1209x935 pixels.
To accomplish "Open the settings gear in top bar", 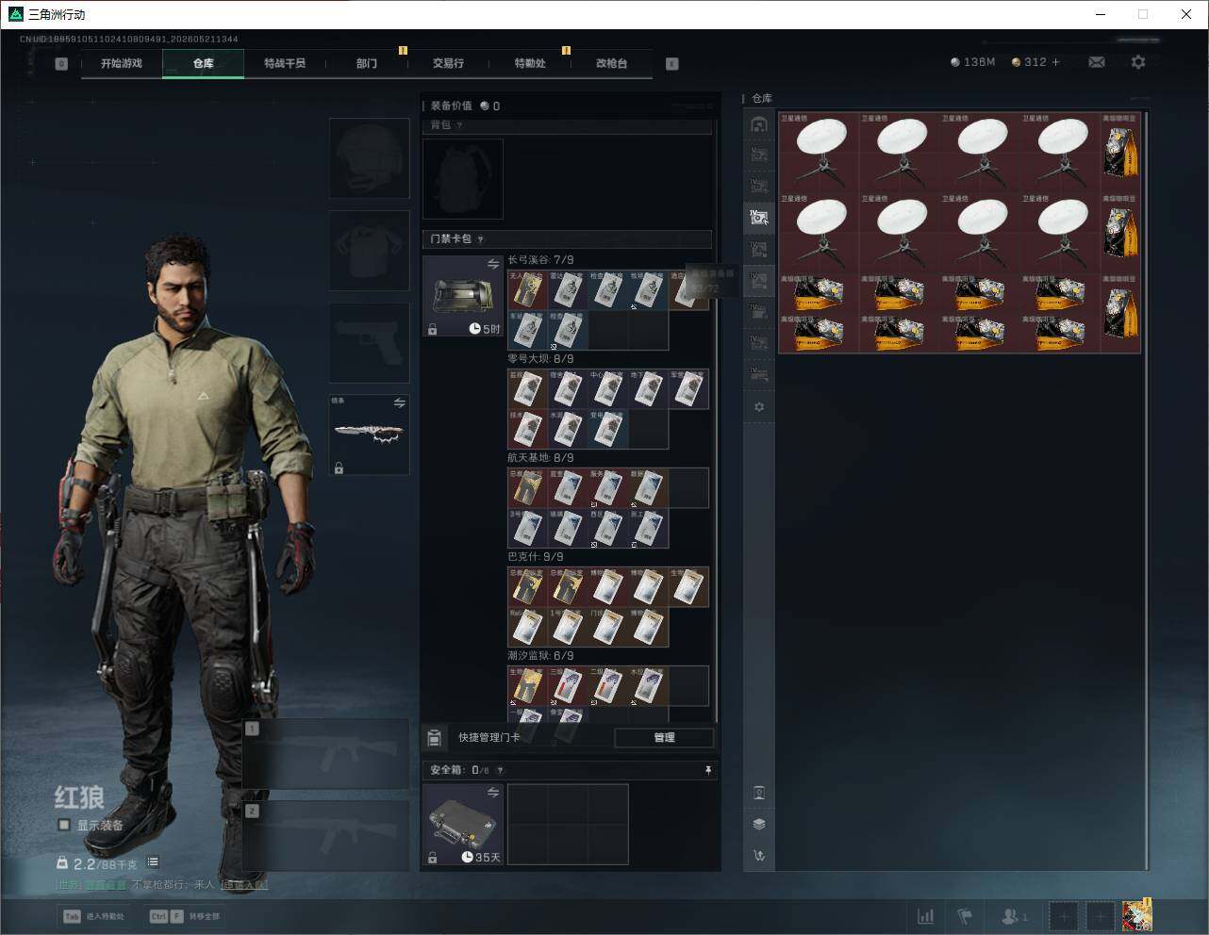I will 1138,62.
